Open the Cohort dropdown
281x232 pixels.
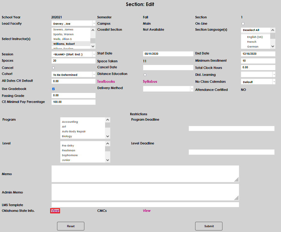coord(73,75)
